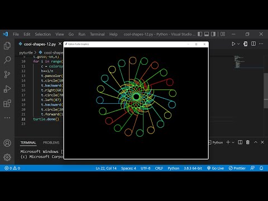Click Ln 22, Col 14 status item
The width and height of the screenshot is (268, 201).
click(x=106, y=168)
